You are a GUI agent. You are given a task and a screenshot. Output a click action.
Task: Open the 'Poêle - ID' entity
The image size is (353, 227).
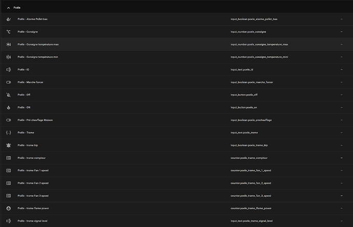coord(24,70)
